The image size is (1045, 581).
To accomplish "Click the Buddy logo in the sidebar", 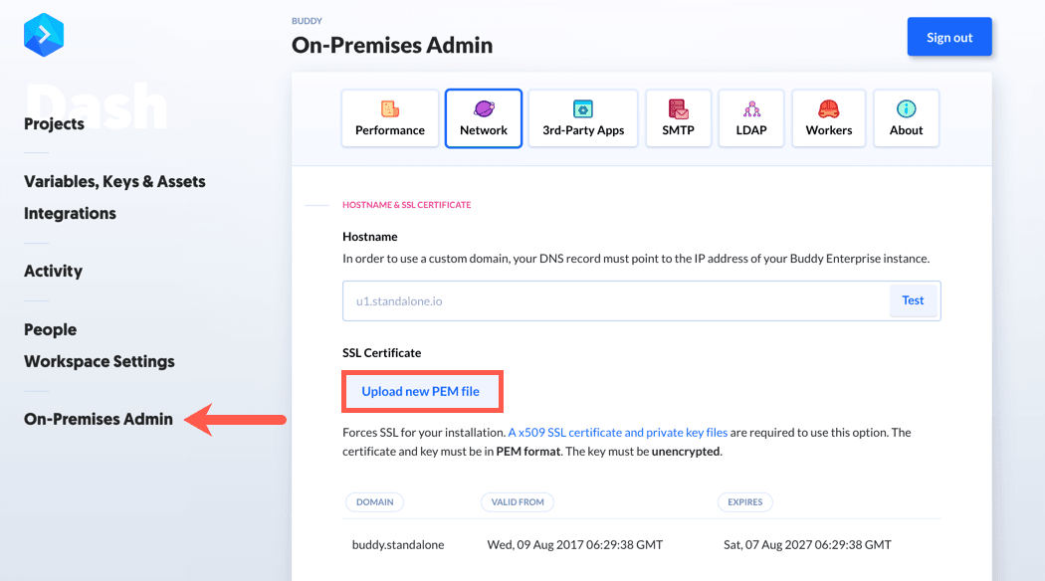I will [x=44, y=34].
